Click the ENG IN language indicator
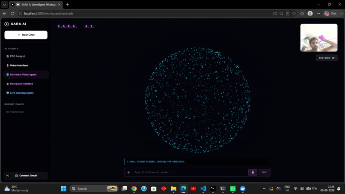345x194 pixels. pyautogui.click(x=287, y=189)
